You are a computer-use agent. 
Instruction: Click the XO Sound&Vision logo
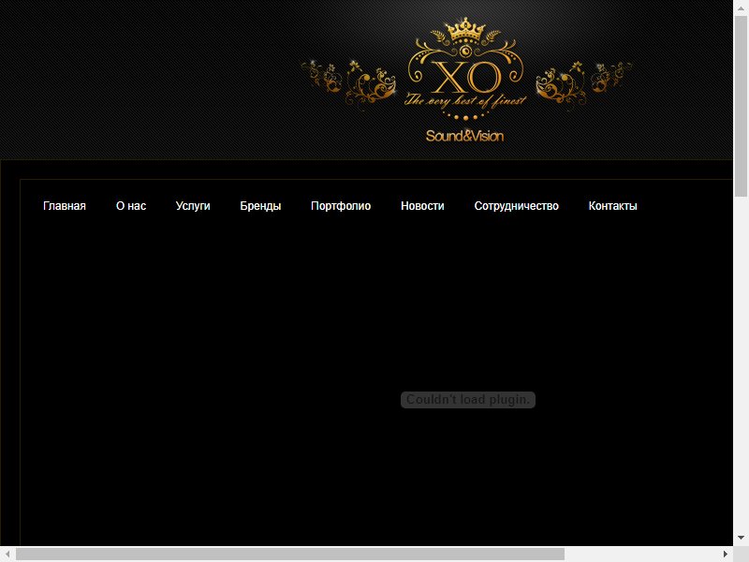point(465,81)
